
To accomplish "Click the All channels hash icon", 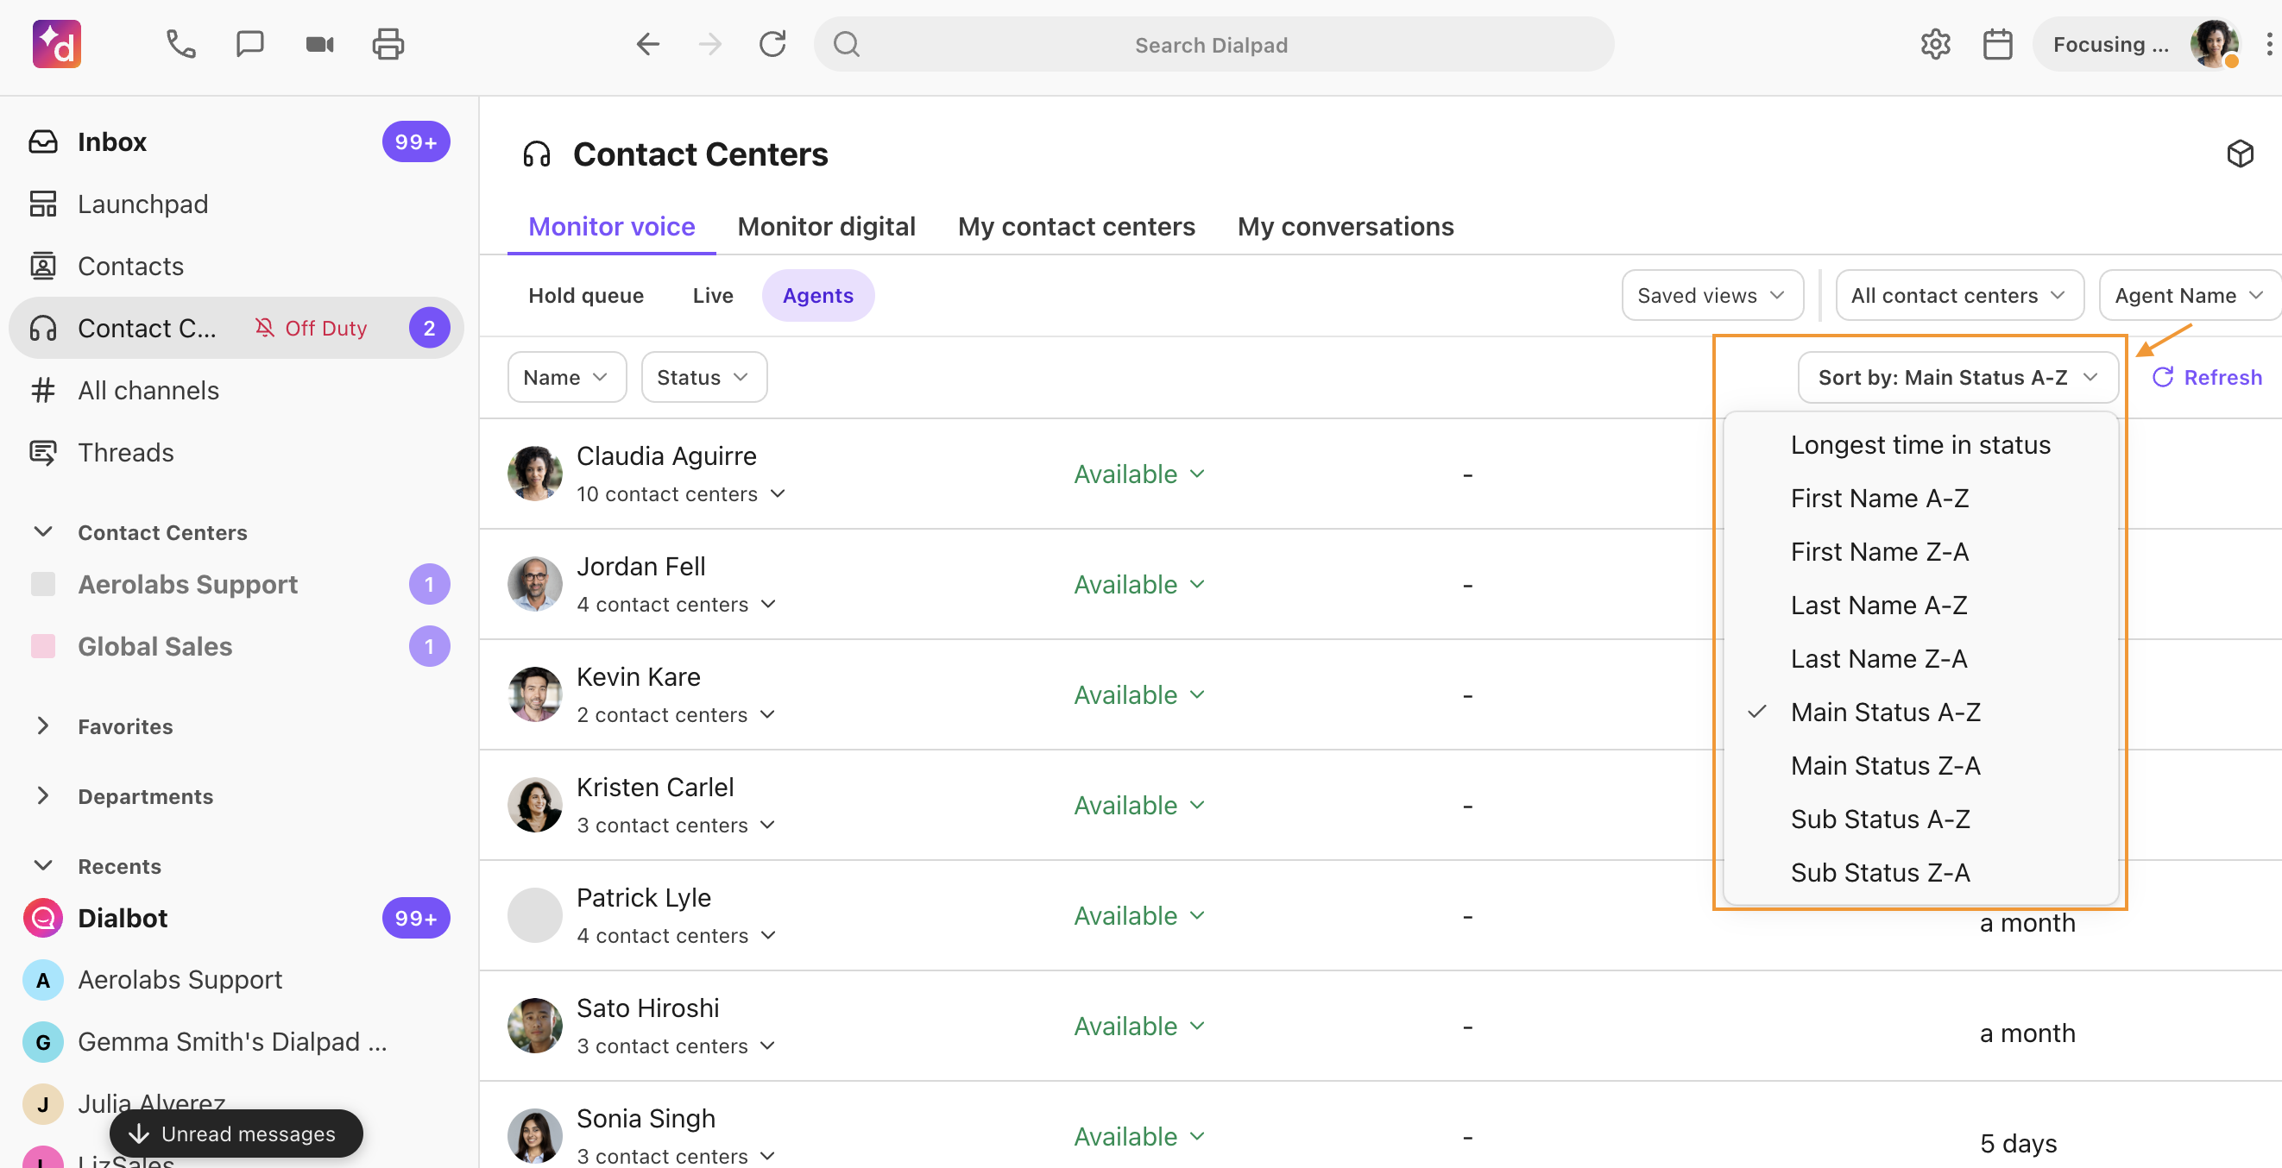I will pos(42,390).
